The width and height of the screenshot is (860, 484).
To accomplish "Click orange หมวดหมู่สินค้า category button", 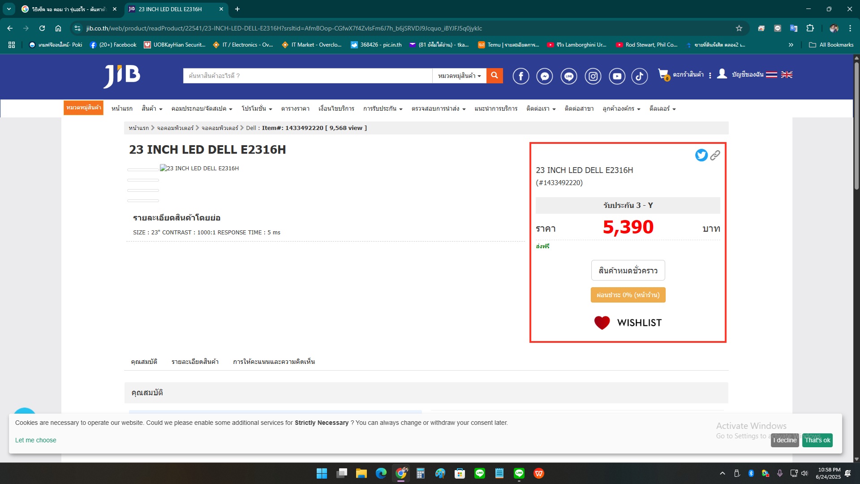I will [83, 108].
